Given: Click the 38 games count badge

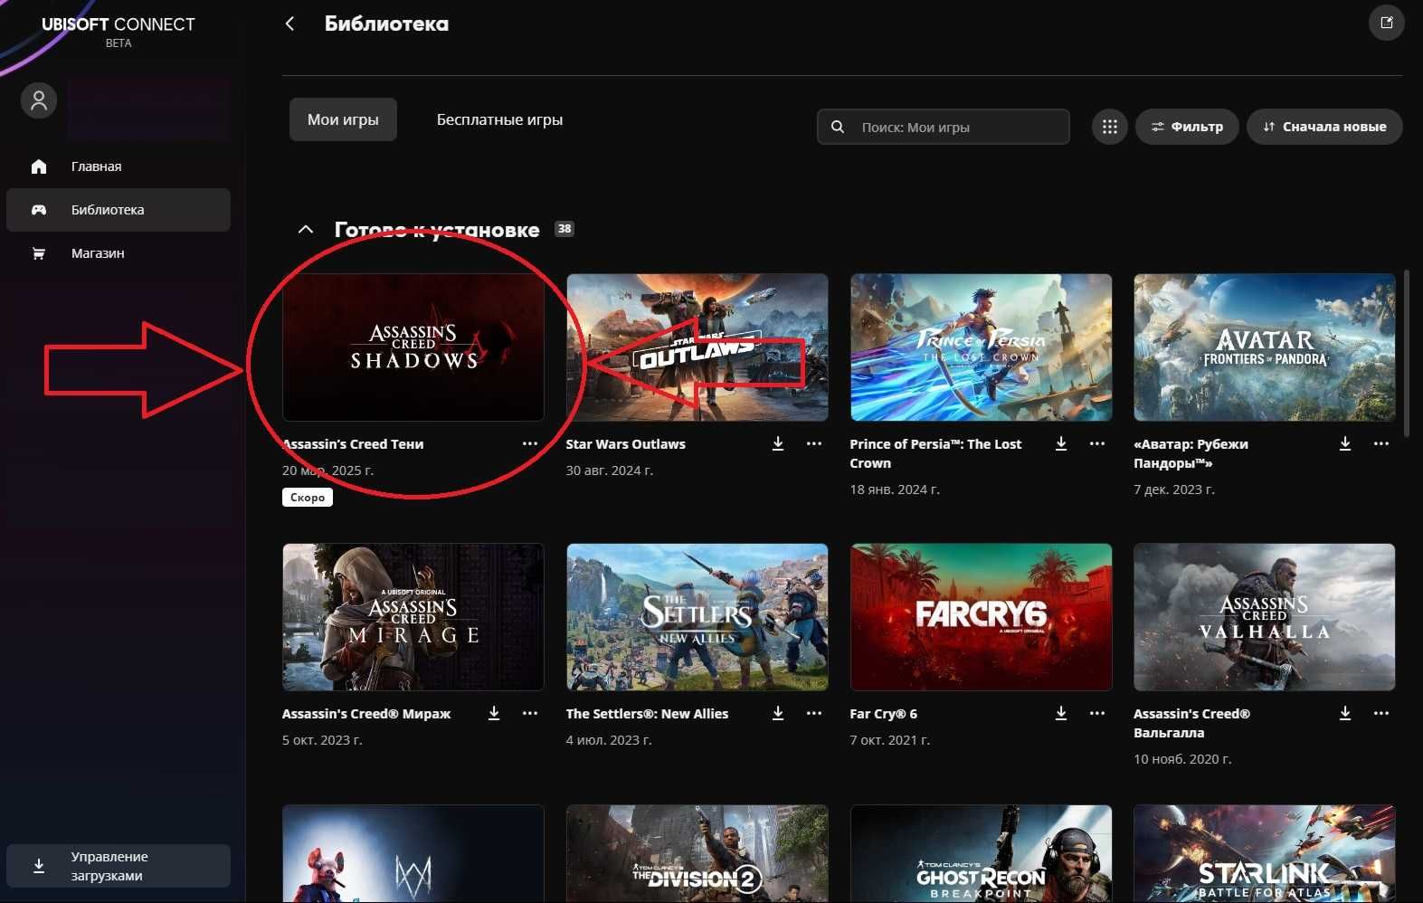Looking at the screenshot, I should pos(564,229).
